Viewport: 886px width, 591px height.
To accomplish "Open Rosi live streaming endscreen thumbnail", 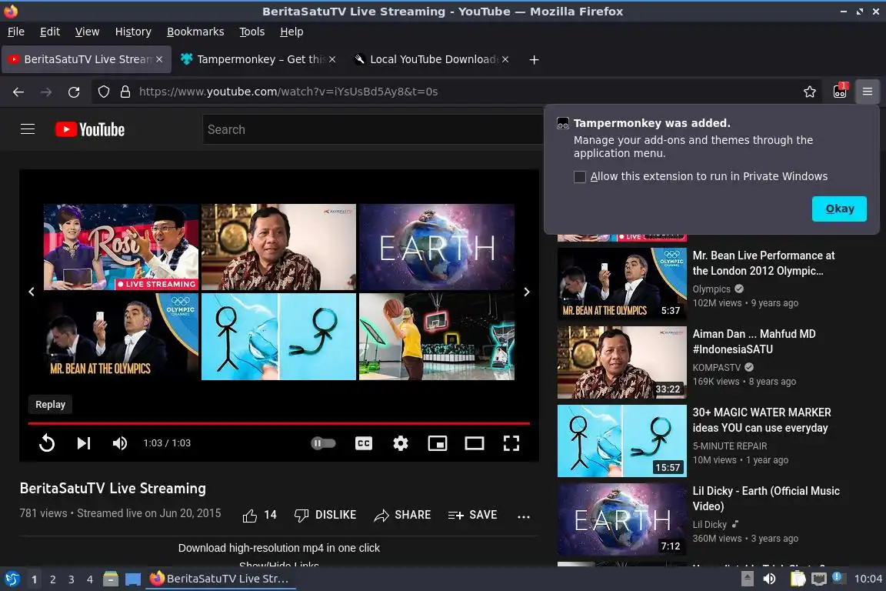I will [121, 247].
